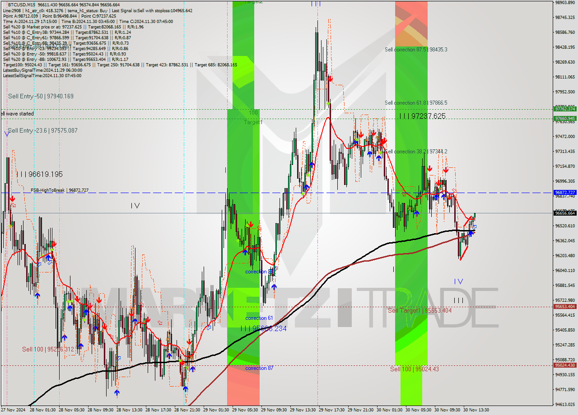Click the '27 Nov 2024' time axis label
Image resolution: width=578 pixels, height=415 pixels.
(13, 410)
